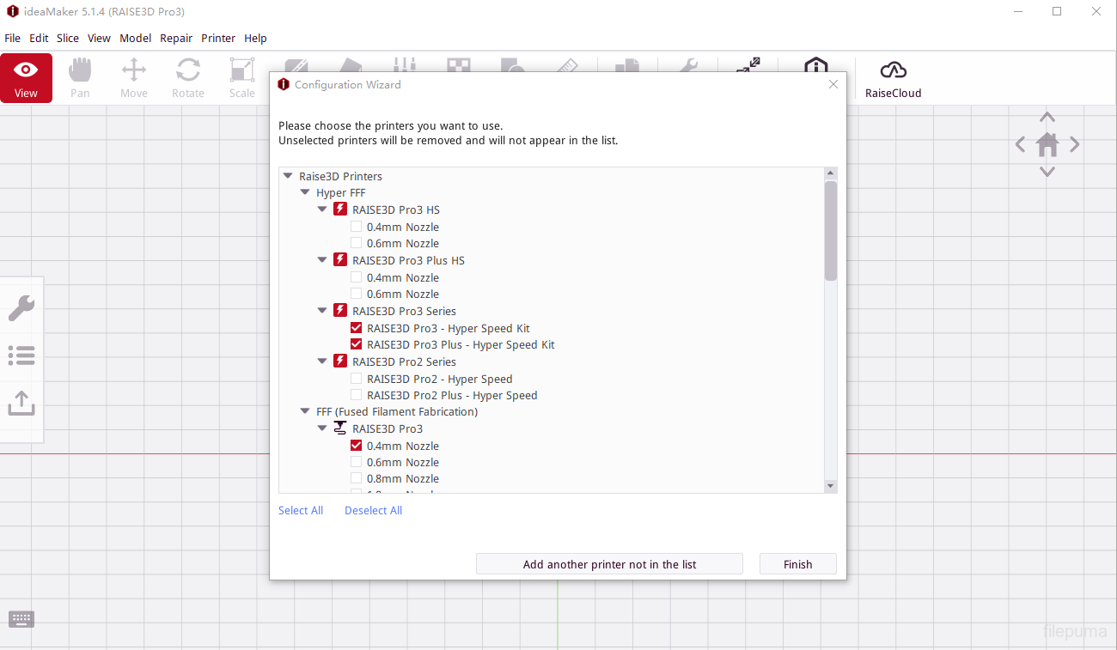Activate the Pan hand tool
Viewport: 1117px width, 650px height.
80,78
